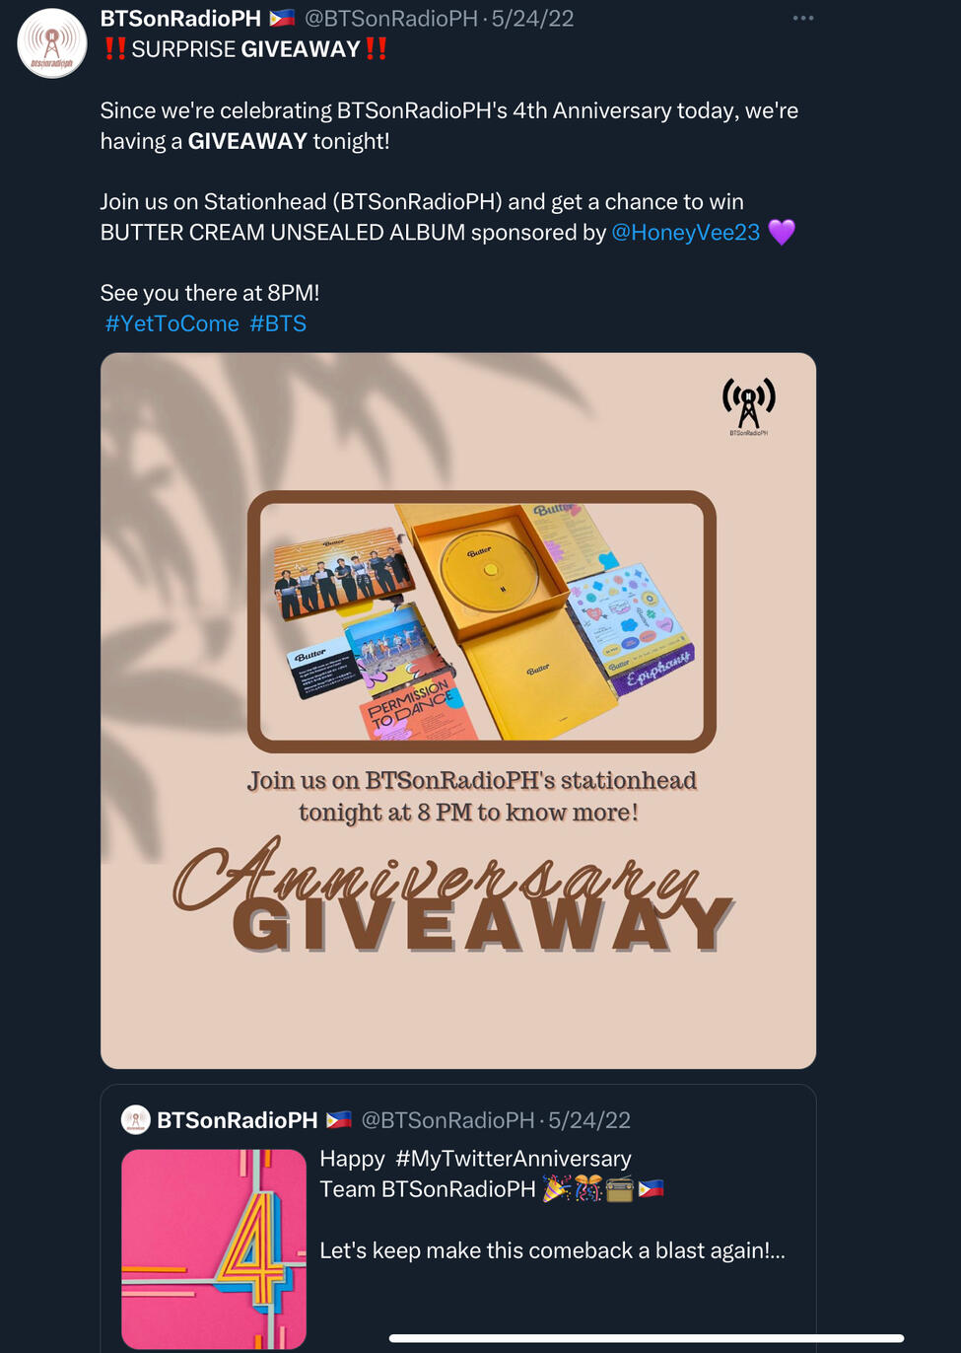Image resolution: width=961 pixels, height=1353 pixels.
Task: Open the @HoneyVee23 mention link
Action: pos(686,233)
